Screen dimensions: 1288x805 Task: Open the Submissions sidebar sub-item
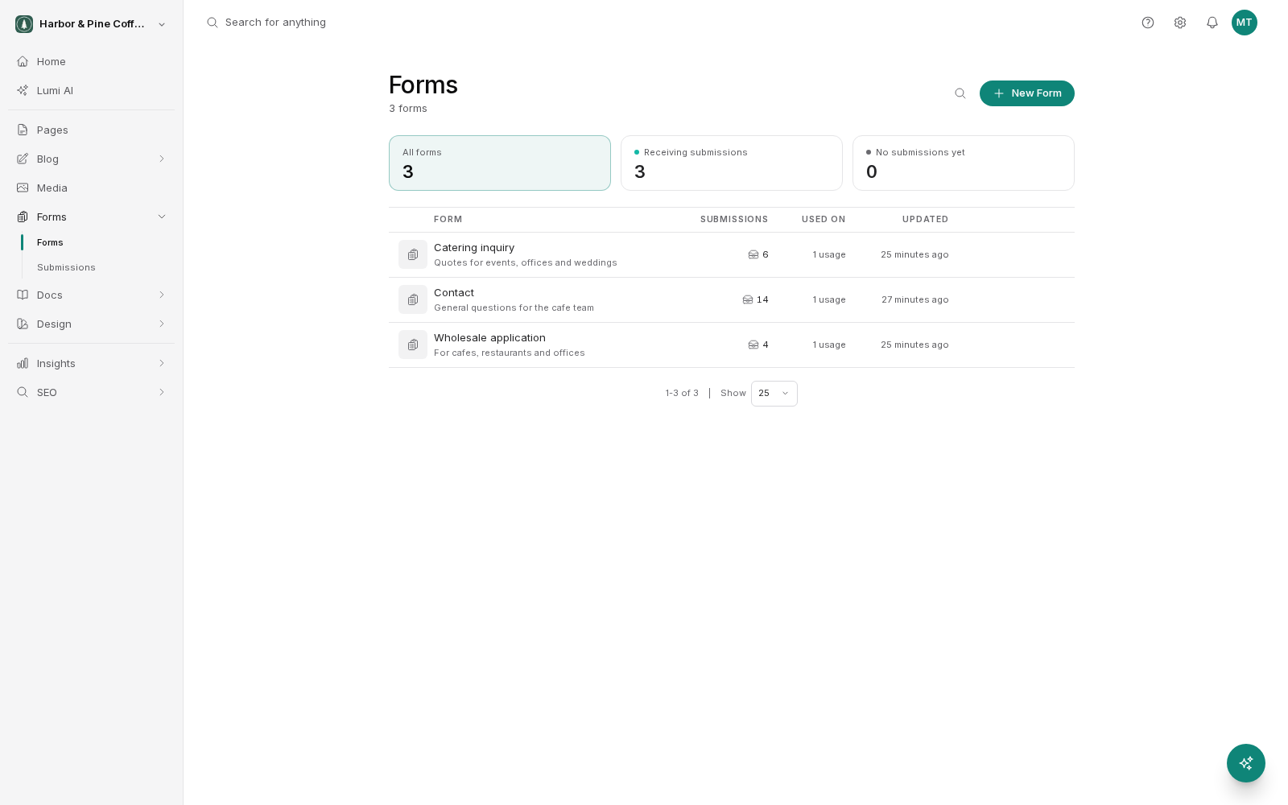[66, 267]
